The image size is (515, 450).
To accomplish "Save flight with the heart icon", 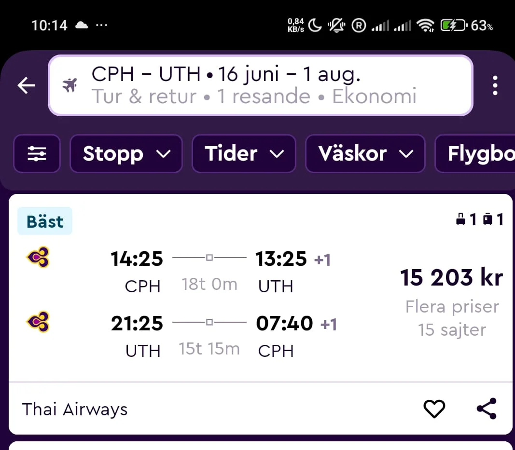I will click(x=434, y=409).
